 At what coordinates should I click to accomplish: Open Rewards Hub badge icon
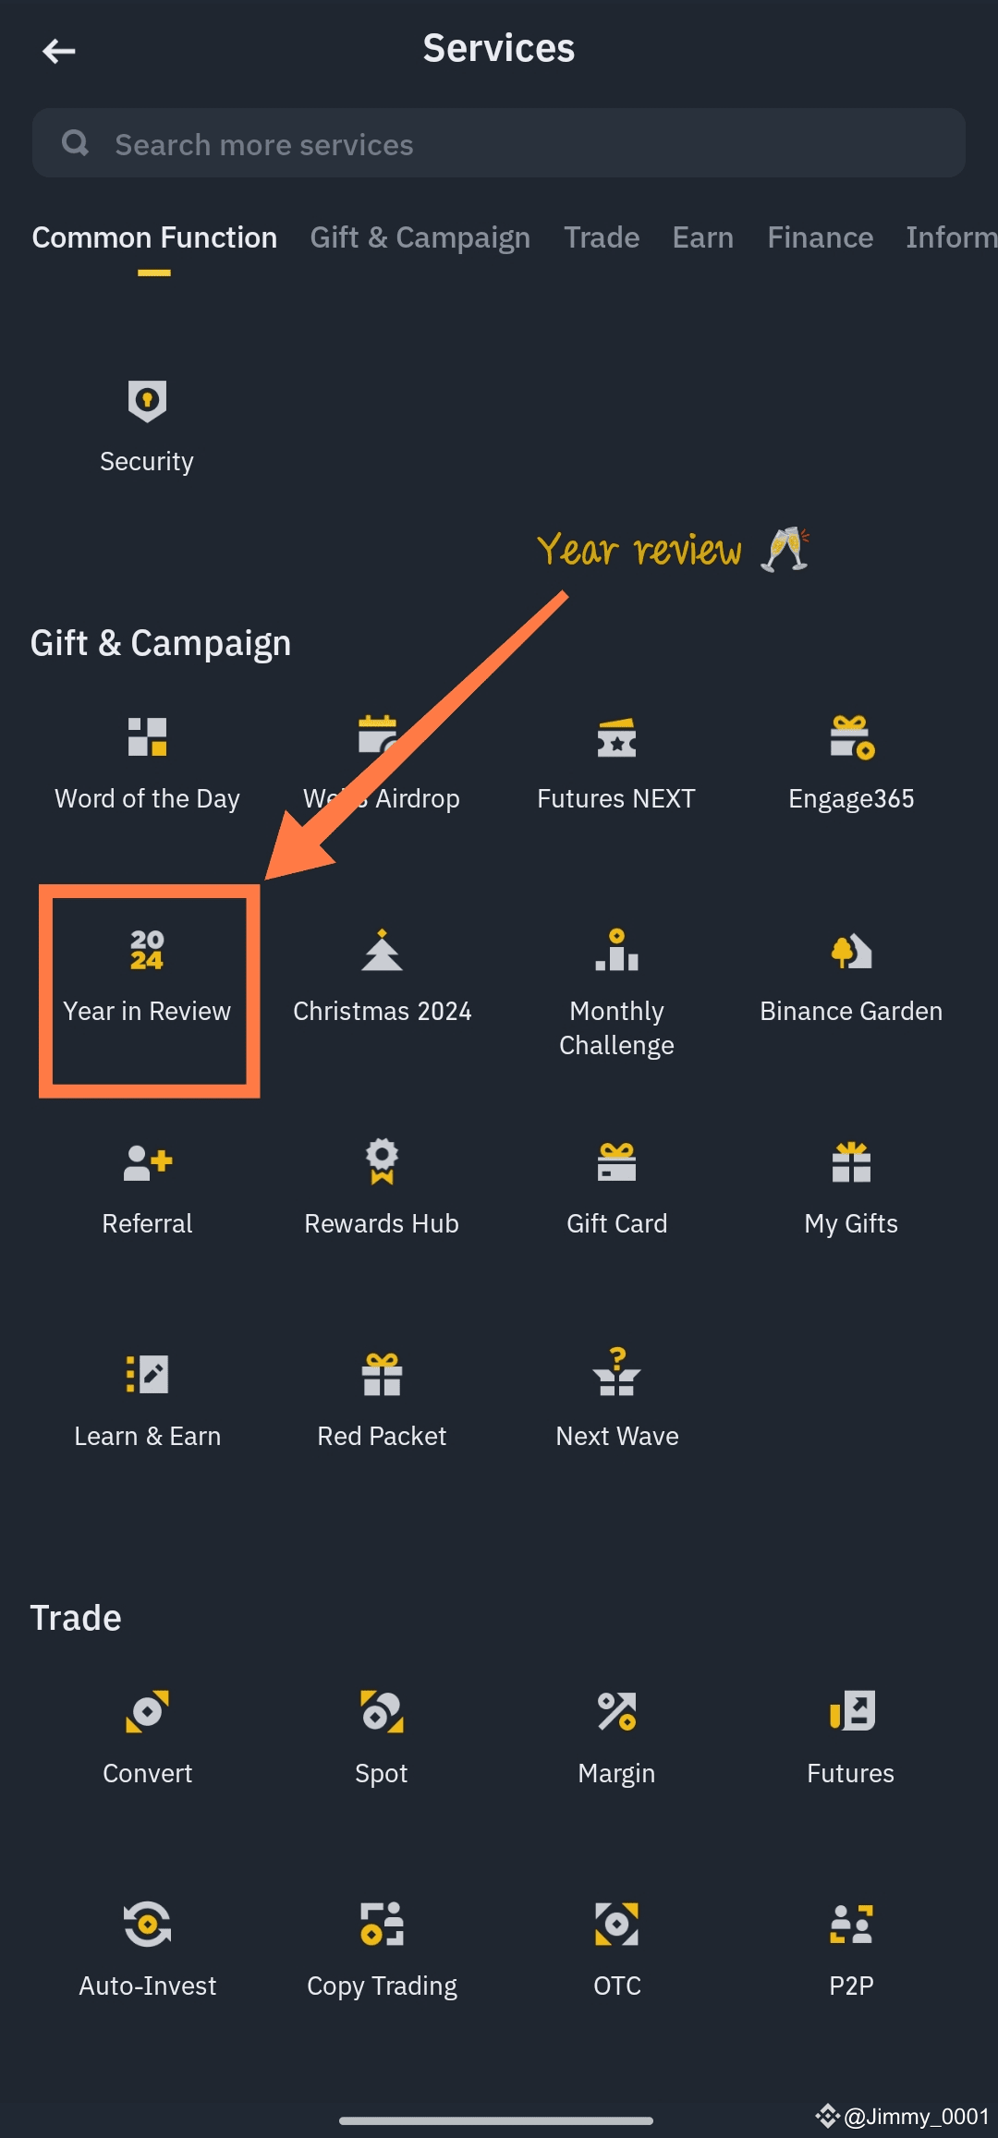click(x=382, y=1161)
